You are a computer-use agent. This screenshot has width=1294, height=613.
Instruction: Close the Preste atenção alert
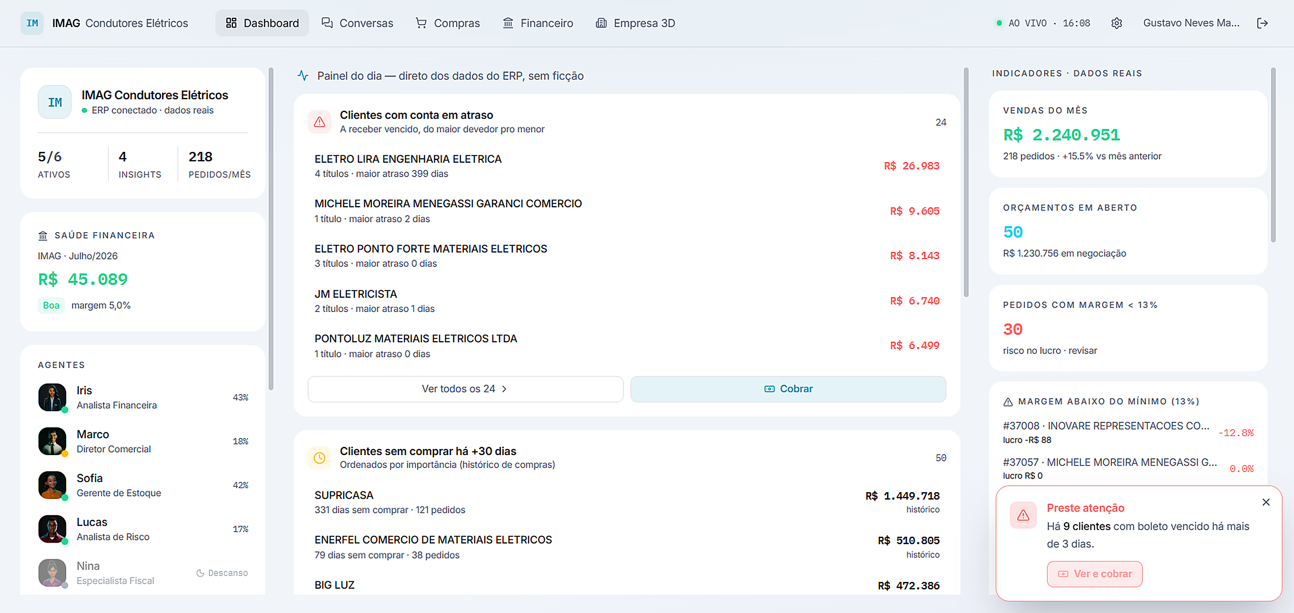coord(1266,502)
